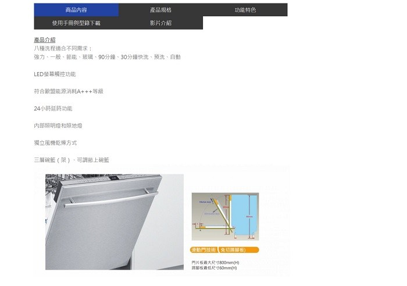Screen dimensions: 407x286
Task: Click the sliding door installation diagram
Action: point(226,216)
